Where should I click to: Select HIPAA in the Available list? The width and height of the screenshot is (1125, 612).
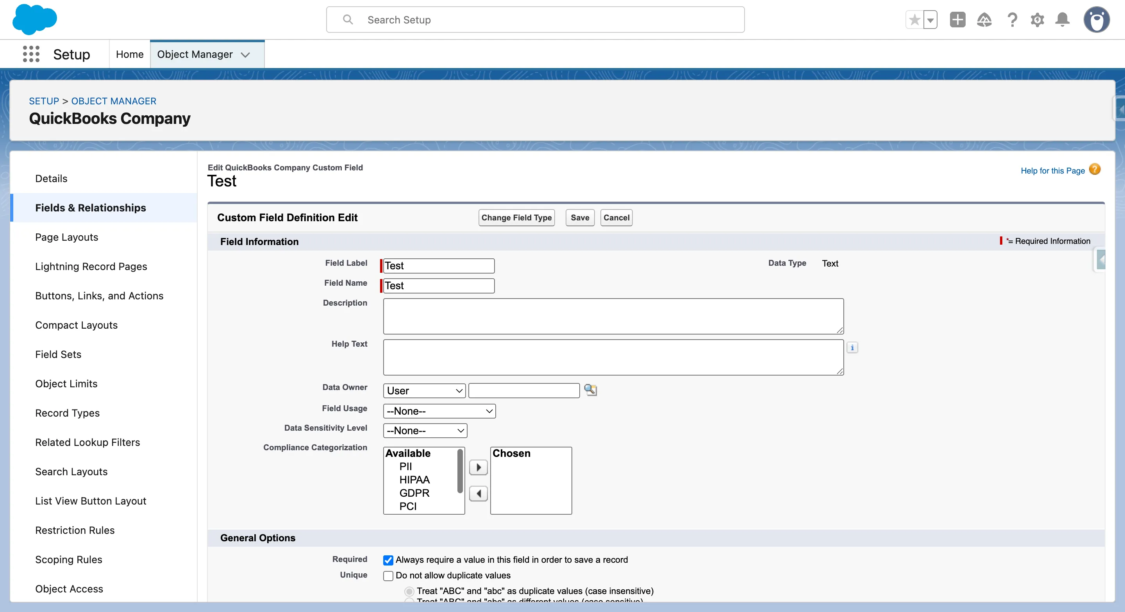point(415,480)
